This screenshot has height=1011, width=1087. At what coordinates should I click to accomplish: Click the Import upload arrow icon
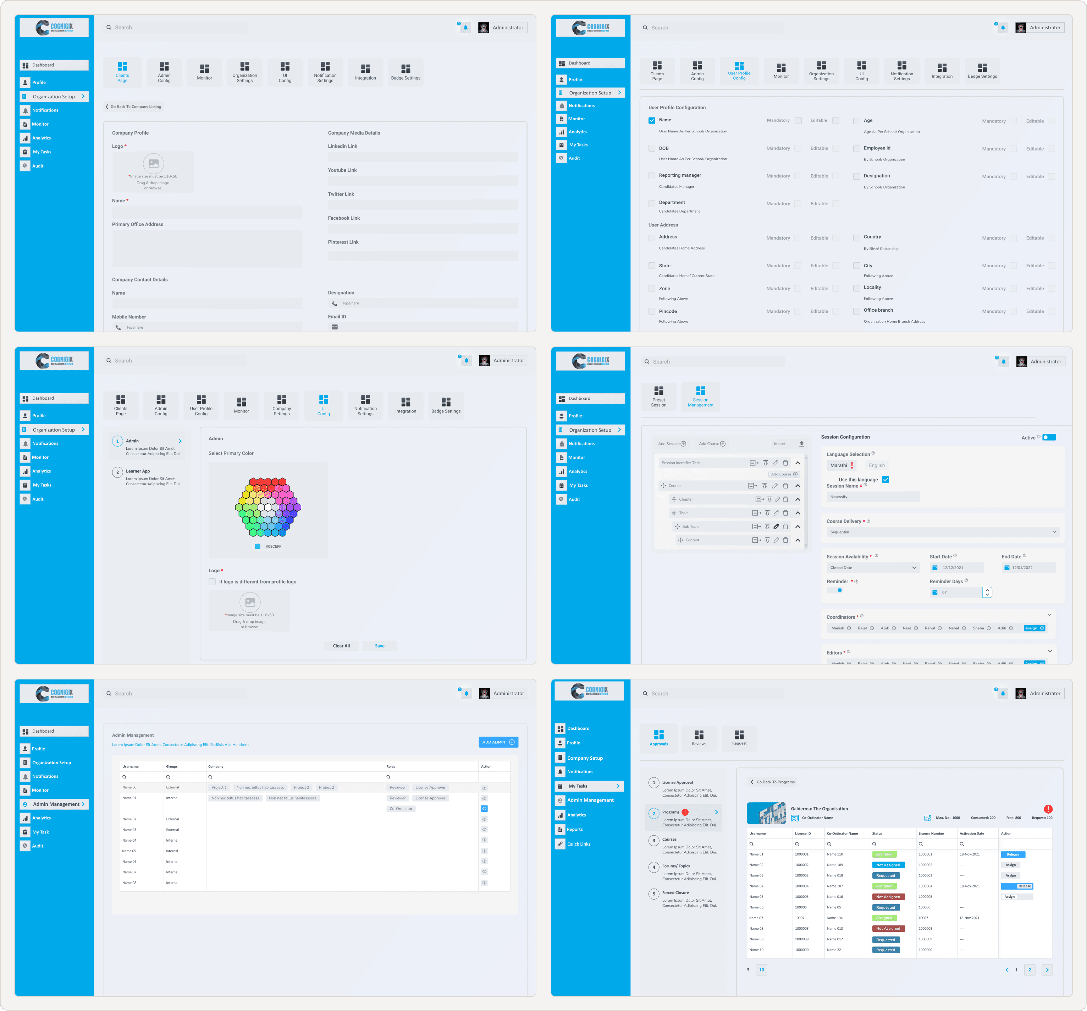[x=801, y=444]
